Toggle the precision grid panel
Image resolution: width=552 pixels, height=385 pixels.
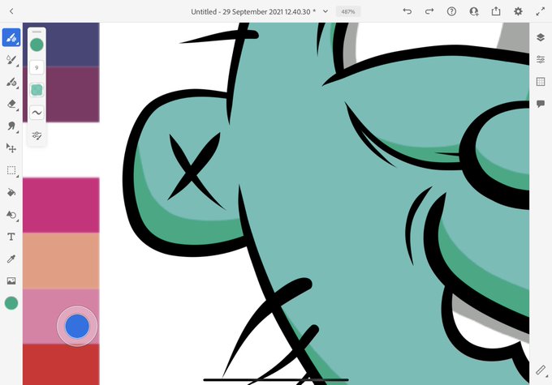(x=541, y=82)
